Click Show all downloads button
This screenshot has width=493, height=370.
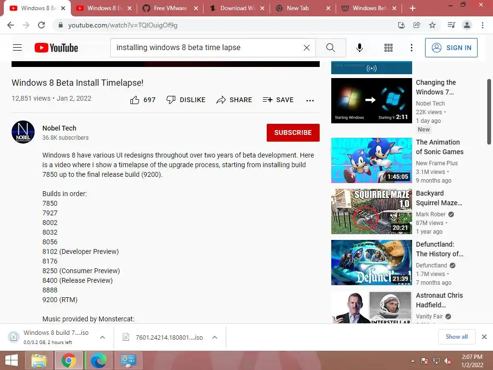(456, 337)
